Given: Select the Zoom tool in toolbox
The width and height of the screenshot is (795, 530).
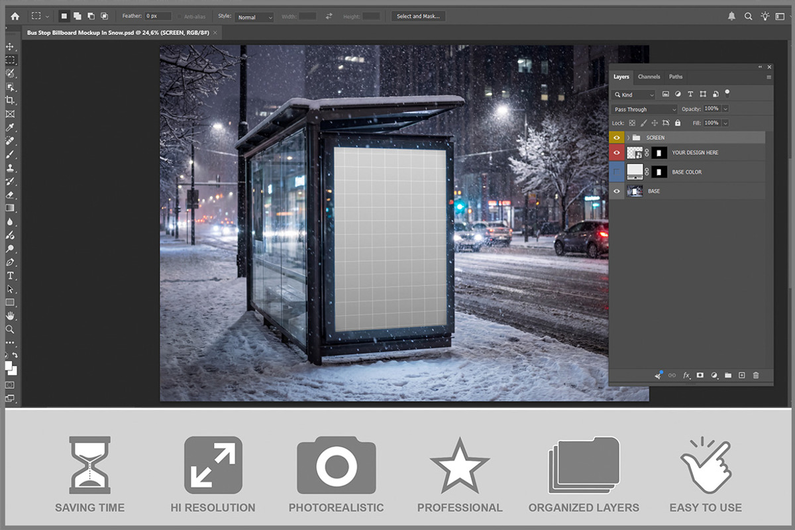Looking at the screenshot, I should (10, 329).
